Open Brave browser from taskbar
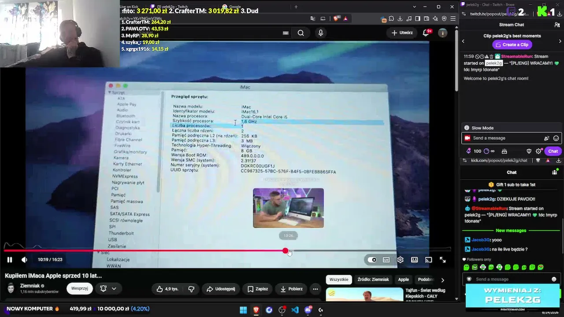Viewport: 564px width, 317px height. point(256,310)
